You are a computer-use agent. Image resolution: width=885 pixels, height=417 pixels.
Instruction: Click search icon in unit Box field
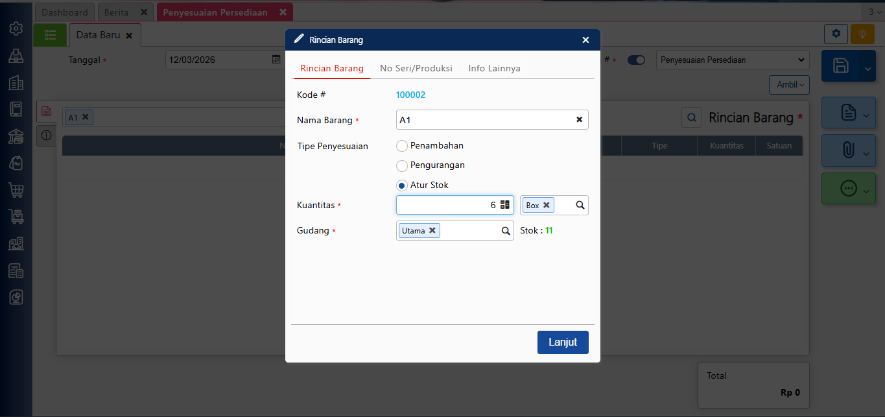[580, 205]
